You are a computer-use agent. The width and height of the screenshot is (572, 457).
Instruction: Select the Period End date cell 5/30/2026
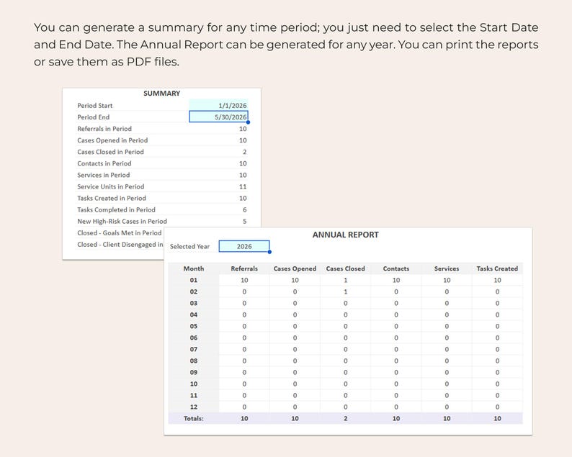point(218,117)
